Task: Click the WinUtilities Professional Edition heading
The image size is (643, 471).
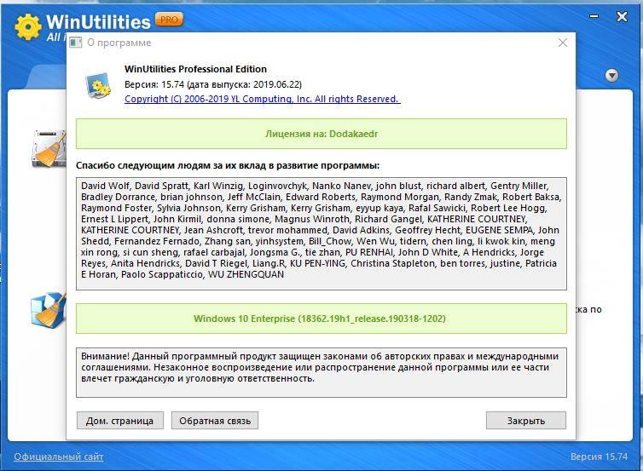Action: click(195, 69)
